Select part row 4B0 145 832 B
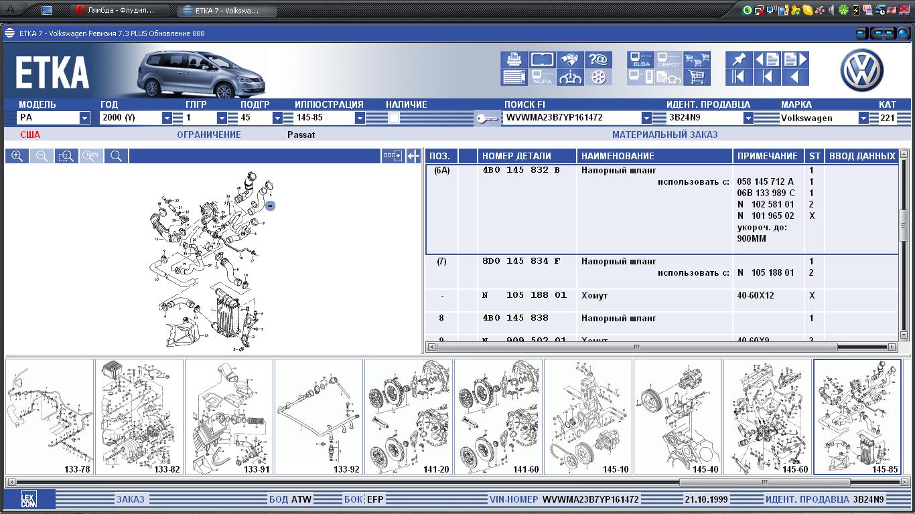Image resolution: width=915 pixels, height=514 pixels. point(662,209)
